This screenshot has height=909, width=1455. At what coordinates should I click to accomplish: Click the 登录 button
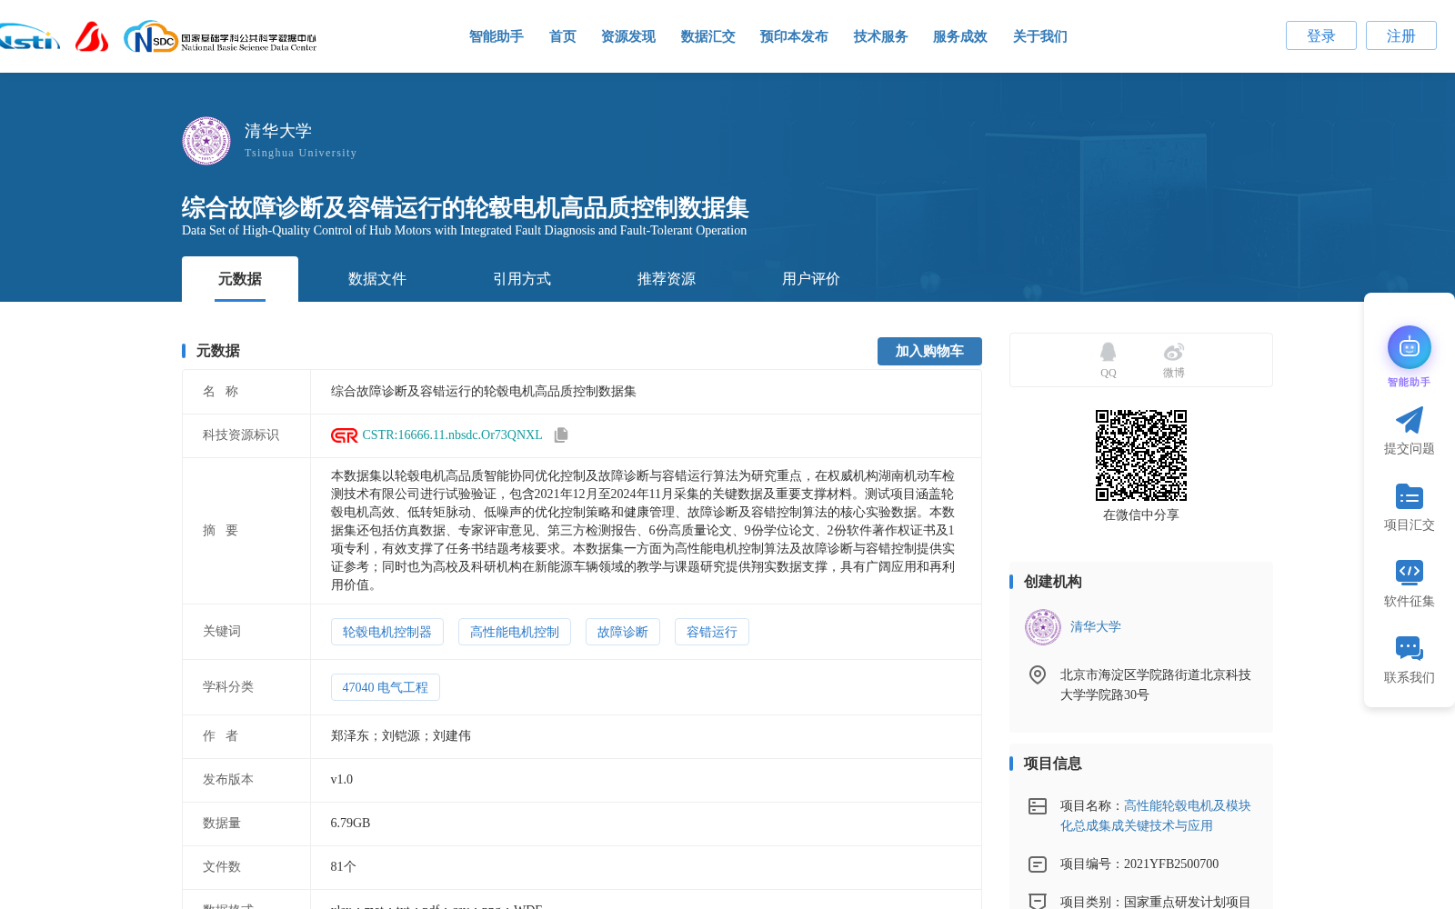(1321, 35)
